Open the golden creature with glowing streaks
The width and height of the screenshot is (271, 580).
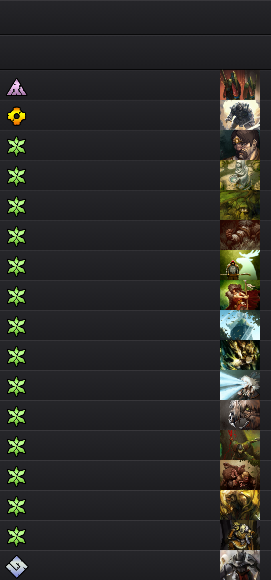[x=240, y=355]
